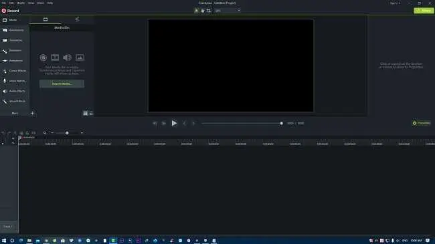The height and width of the screenshot is (244, 435).
Task: Open Cortana search circle on taskbar
Action: point(12,241)
